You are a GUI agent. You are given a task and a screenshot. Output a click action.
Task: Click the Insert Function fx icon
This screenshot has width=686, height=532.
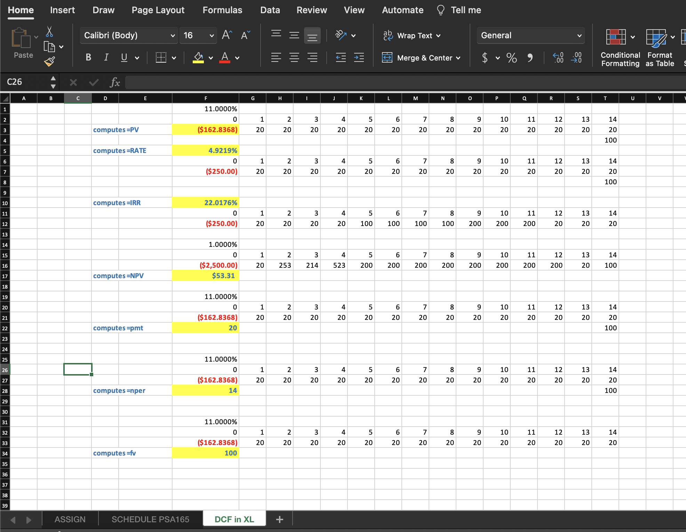114,82
